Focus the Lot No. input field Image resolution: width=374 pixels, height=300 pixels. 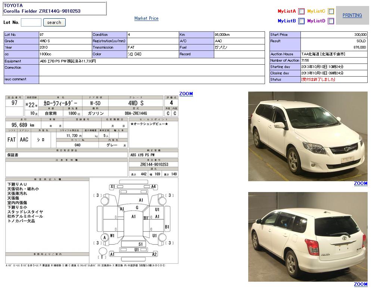31,22
